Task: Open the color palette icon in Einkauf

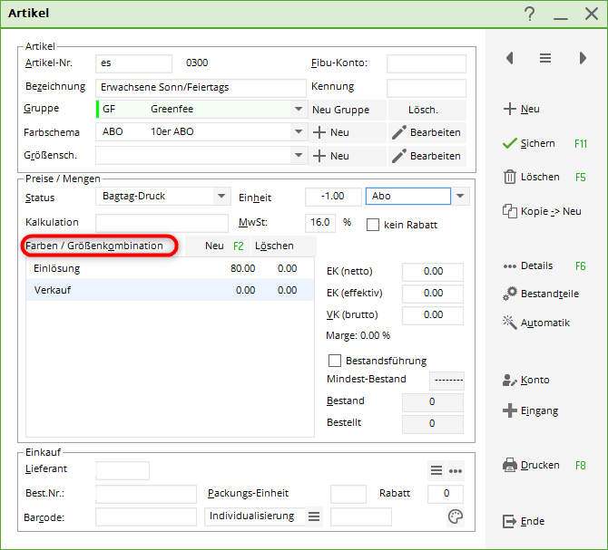Action: pos(456,516)
